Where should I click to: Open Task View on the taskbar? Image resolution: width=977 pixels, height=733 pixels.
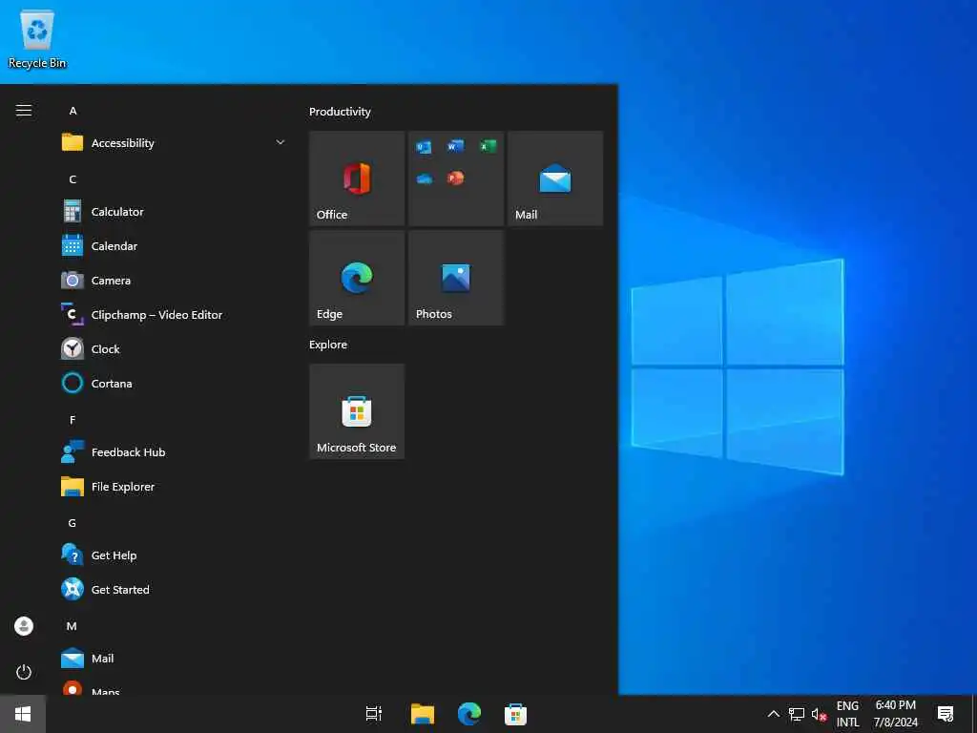pyautogui.click(x=374, y=714)
